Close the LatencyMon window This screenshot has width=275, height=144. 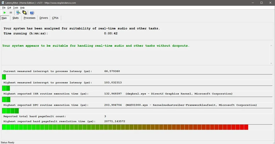(270, 3)
